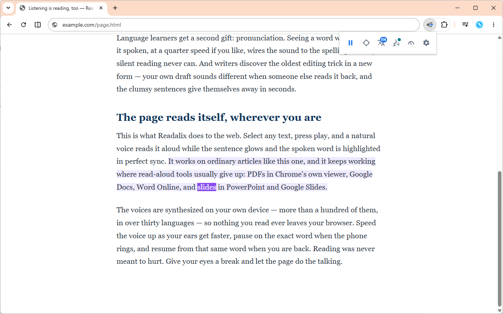Open the reading speed gauge
Image resolution: width=503 pixels, height=314 pixels.
411,43
